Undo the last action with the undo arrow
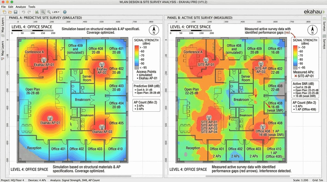Viewport: 327px width, 182px height. tap(23, 12)
